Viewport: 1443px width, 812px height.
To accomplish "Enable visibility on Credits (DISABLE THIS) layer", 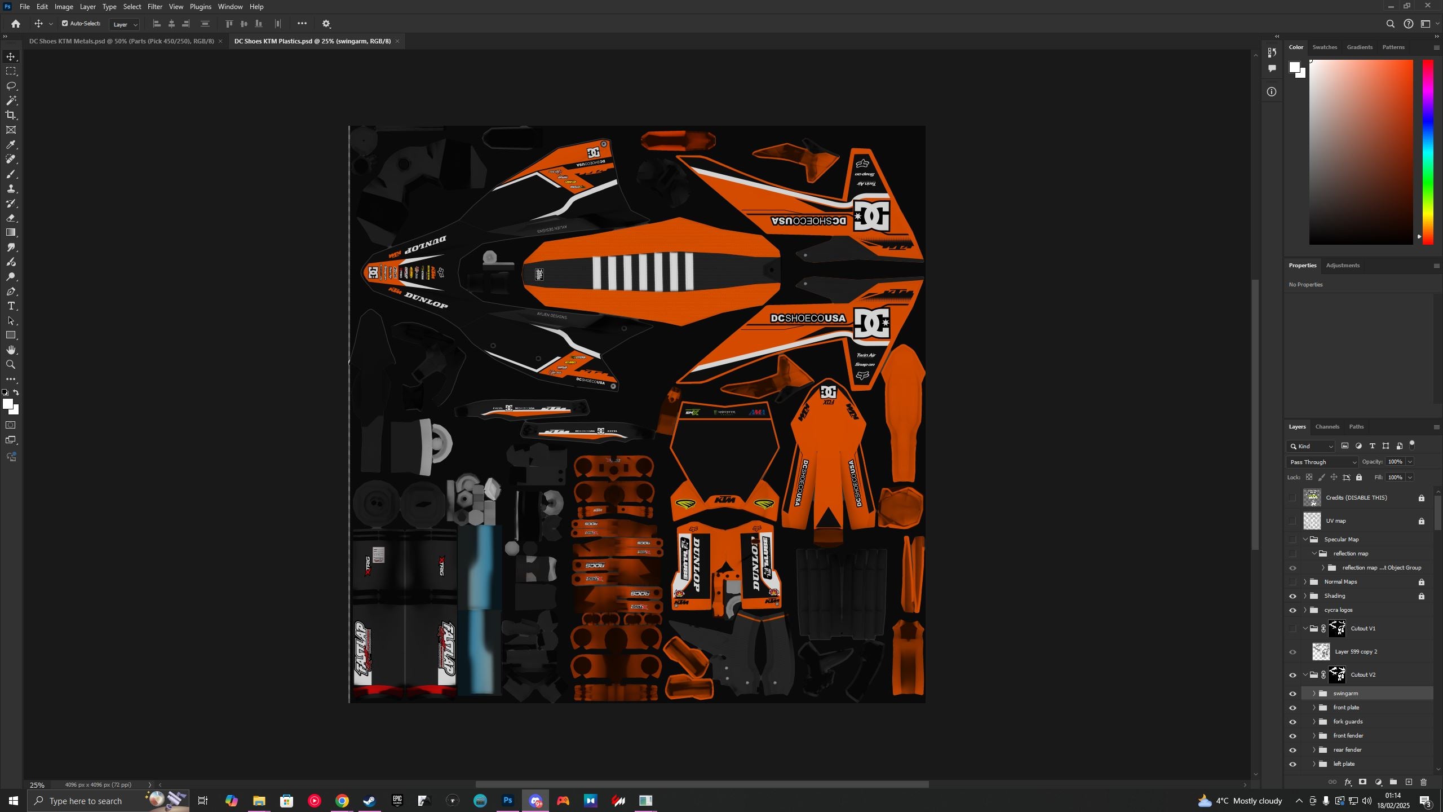I will (1293, 497).
